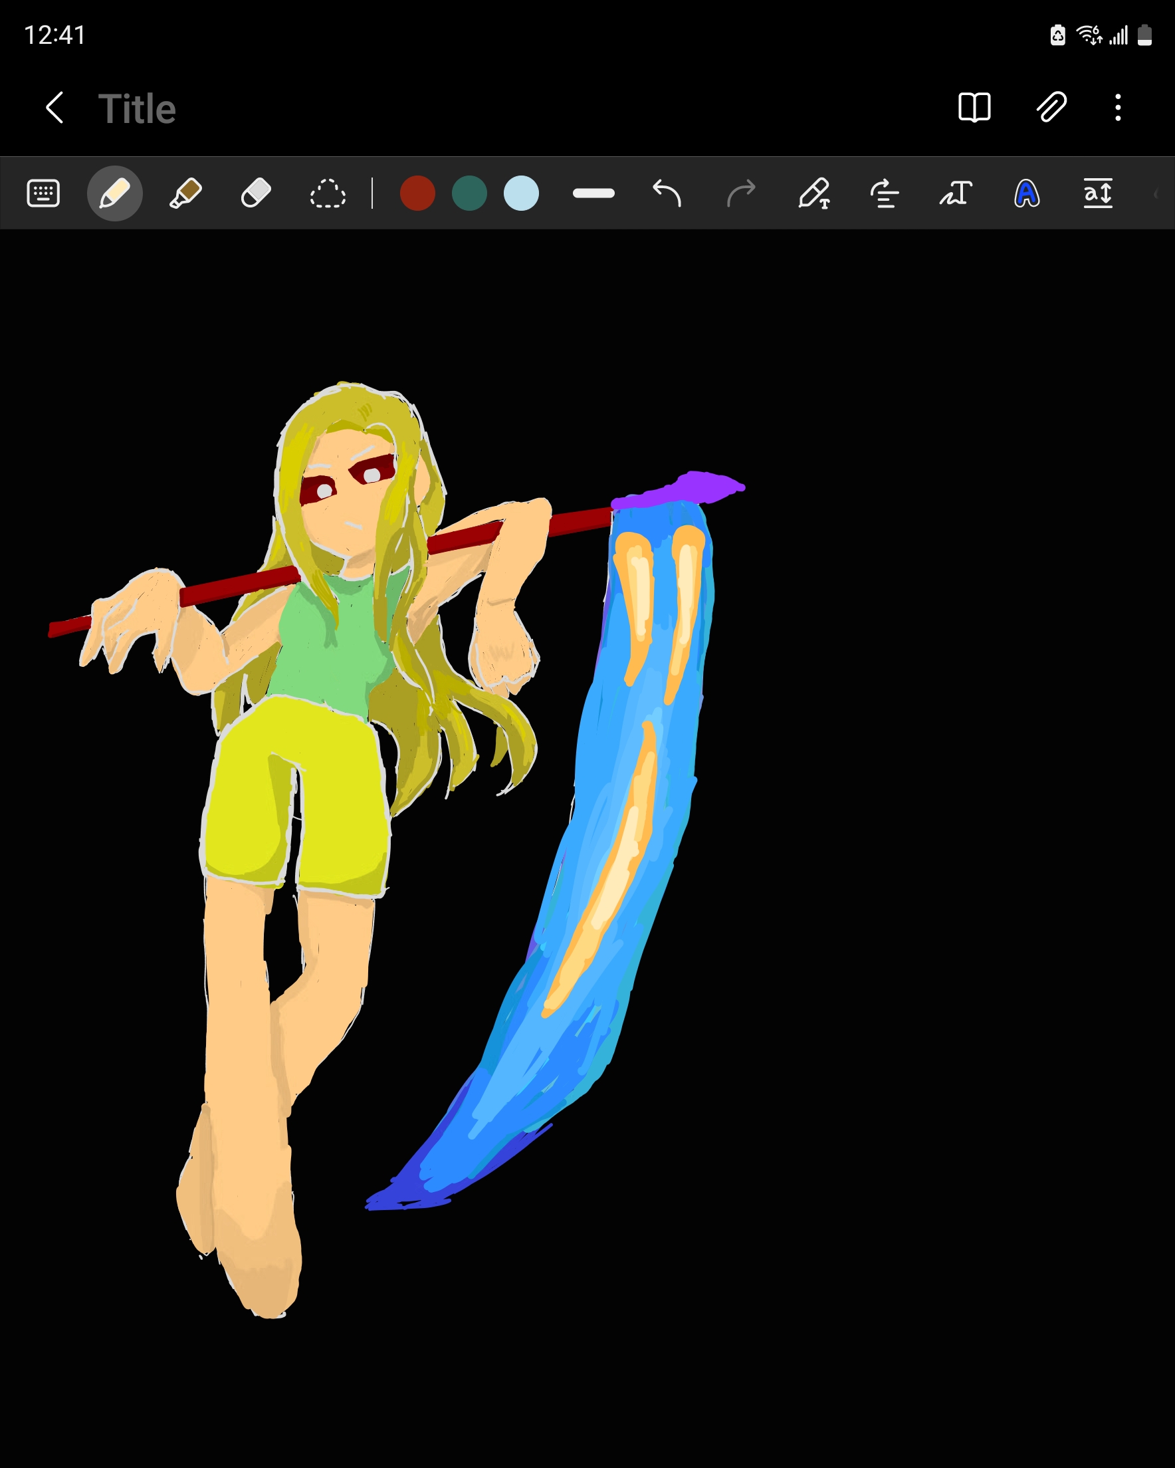Open the attachment paperclip menu
This screenshot has width=1175, height=1468.
pyautogui.click(x=1051, y=108)
